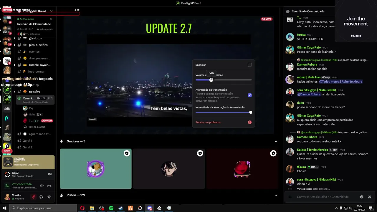Open attachment plus icon in chat box
377x212 pixels.
pos(290,197)
